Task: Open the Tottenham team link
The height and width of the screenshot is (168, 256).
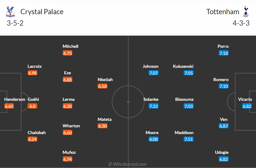Action: pyautogui.click(x=222, y=12)
